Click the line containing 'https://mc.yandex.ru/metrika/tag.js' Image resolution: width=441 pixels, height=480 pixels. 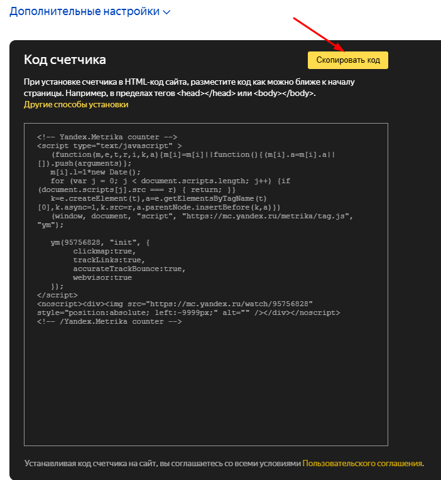tap(202, 216)
